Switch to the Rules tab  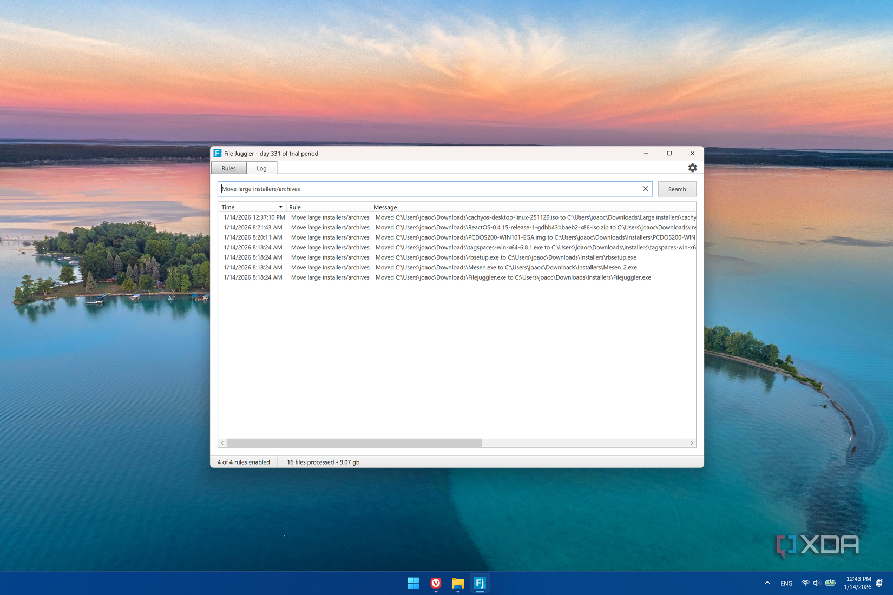coord(228,168)
